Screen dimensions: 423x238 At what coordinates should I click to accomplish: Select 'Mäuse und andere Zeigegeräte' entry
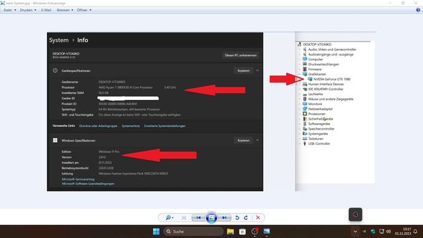(330, 99)
